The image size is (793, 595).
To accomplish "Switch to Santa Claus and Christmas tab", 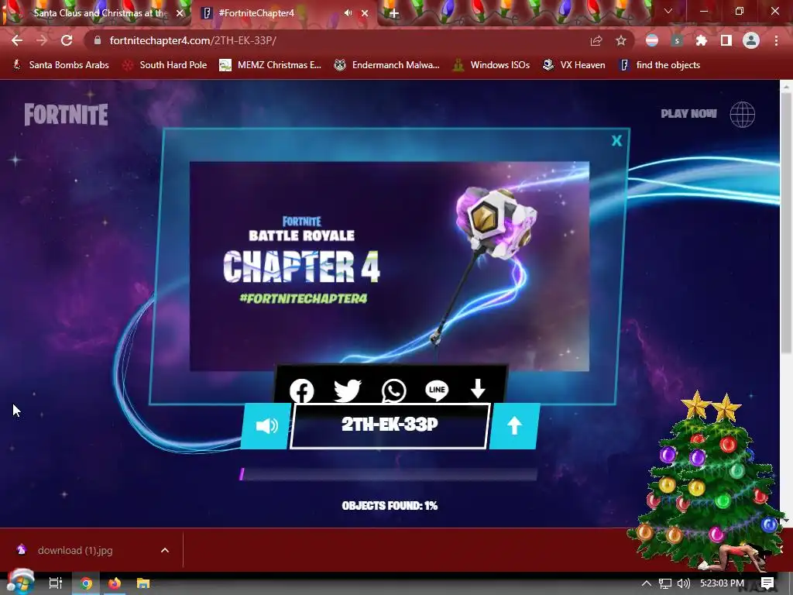I will click(x=100, y=13).
